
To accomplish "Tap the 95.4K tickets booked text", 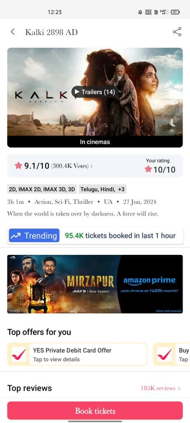I will coord(120,235).
